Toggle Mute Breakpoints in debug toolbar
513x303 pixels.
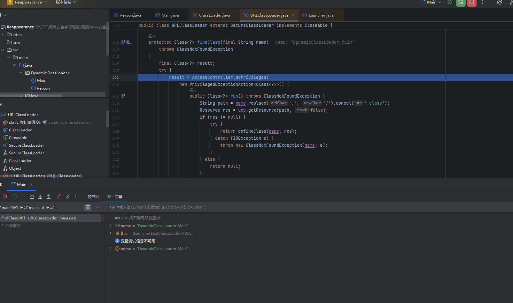point(67,197)
